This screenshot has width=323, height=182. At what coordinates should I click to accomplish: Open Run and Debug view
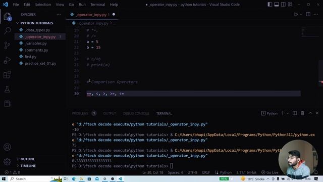[x=7, y=60]
